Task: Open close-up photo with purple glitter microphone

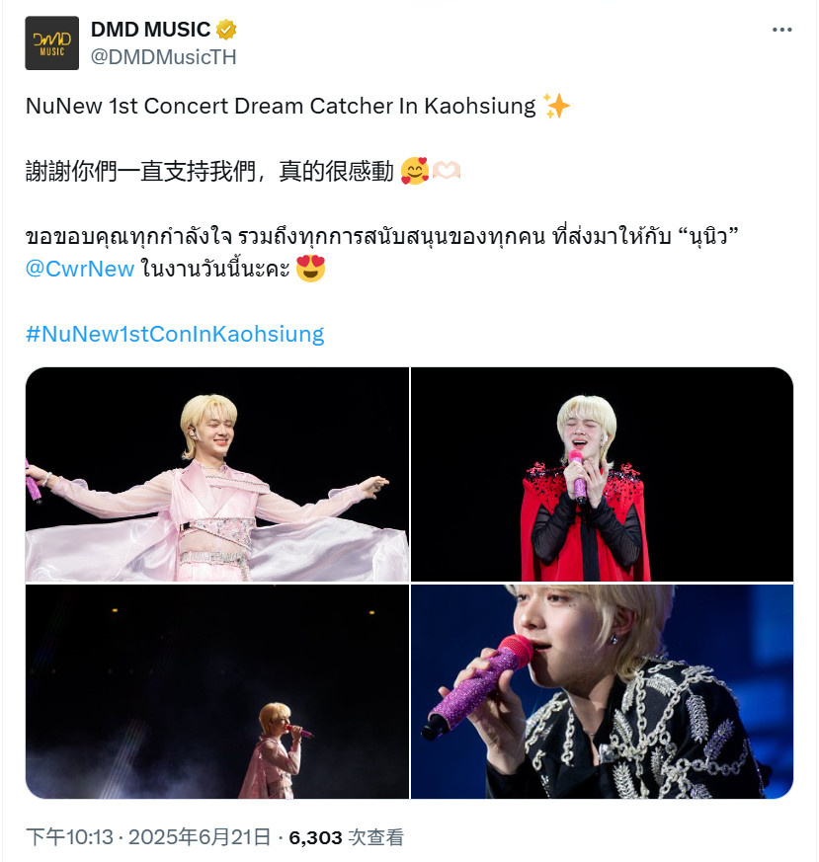Action: (603, 691)
